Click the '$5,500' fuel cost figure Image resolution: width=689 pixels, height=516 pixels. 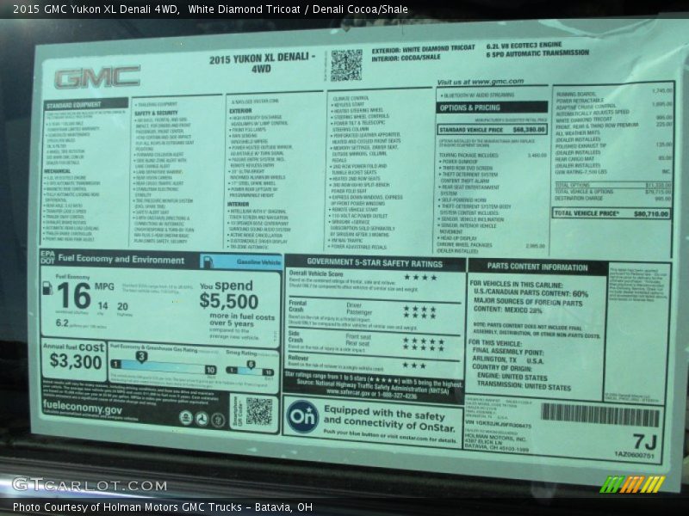[x=228, y=302]
